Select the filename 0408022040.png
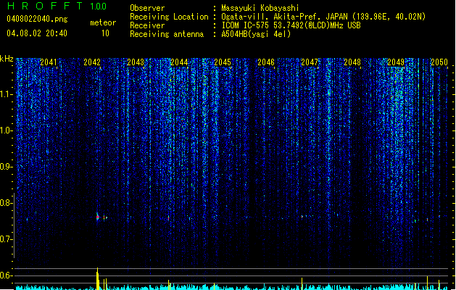 click(37, 19)
